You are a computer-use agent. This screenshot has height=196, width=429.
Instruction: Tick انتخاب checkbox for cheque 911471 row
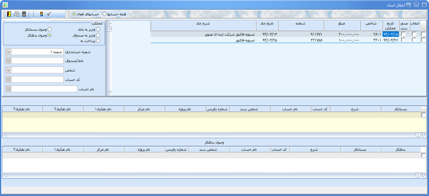click(x=414, y=34)
